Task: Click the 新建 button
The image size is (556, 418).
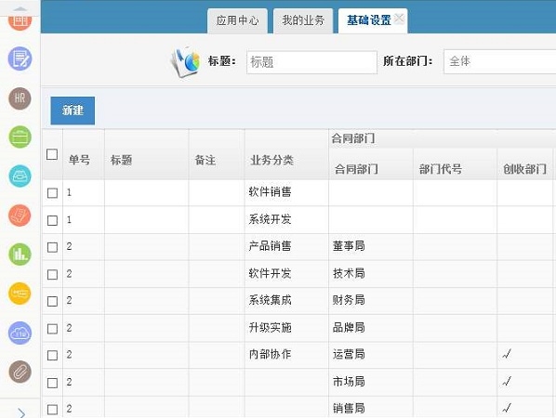Action: pyautogui.click(x=73, y=111)
